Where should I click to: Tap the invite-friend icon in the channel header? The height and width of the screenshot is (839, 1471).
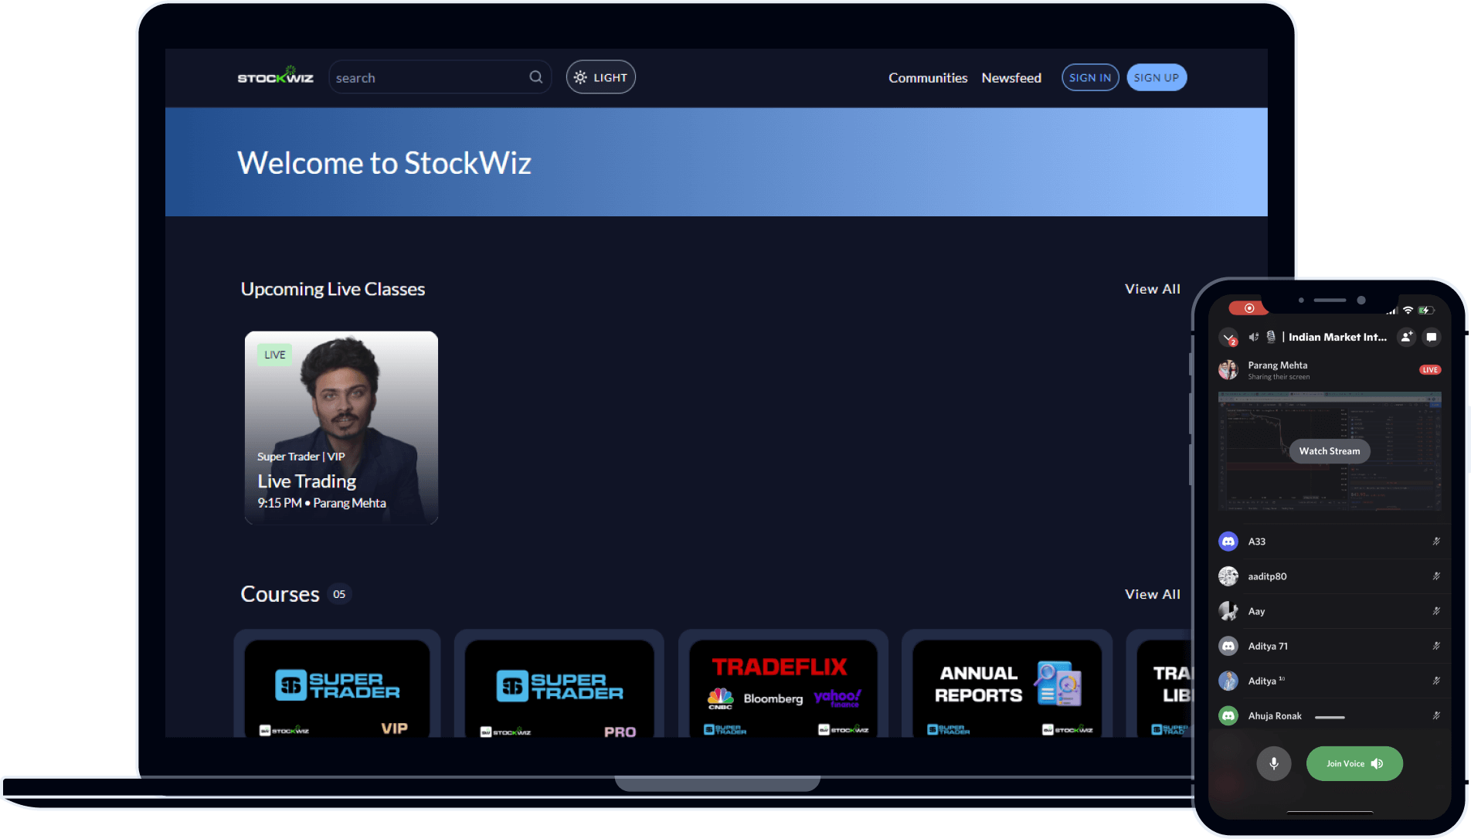(1406, 337)
